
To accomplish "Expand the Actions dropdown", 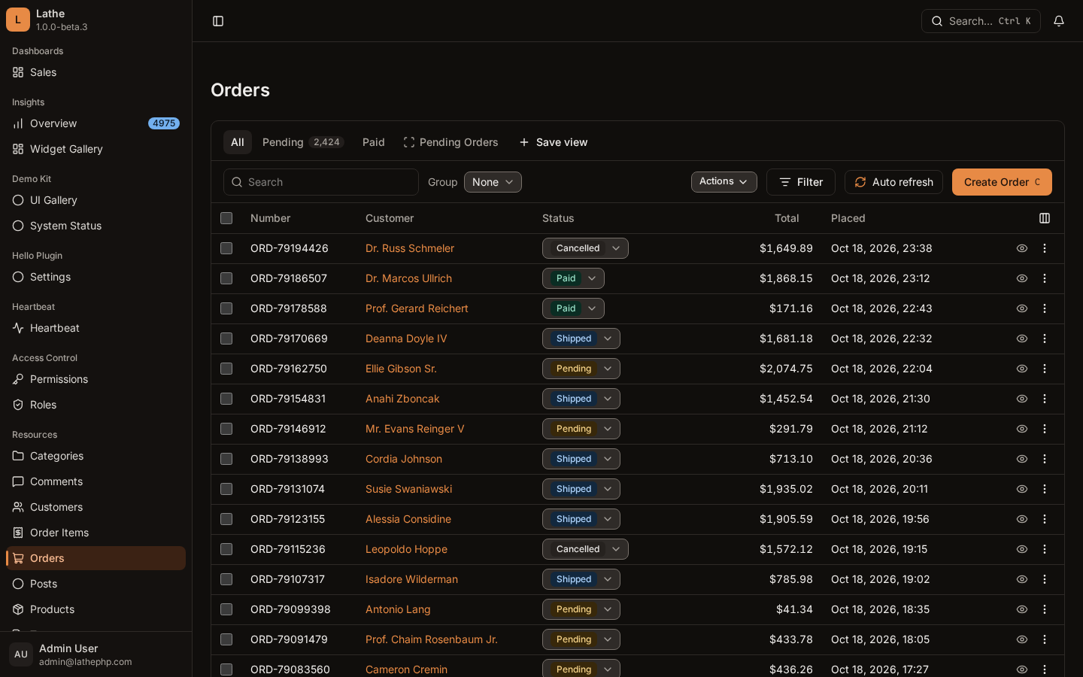I will pyautogui.click(x=724, y=182).
